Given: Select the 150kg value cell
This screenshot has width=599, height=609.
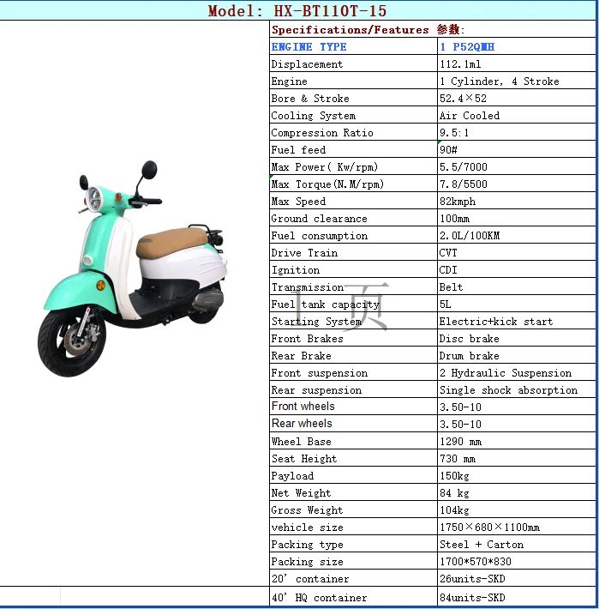Looking at the screenshot, I should 517,476.
